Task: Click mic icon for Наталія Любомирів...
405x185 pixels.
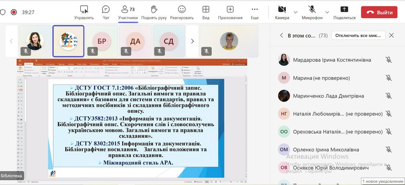Action: point(389,114)
